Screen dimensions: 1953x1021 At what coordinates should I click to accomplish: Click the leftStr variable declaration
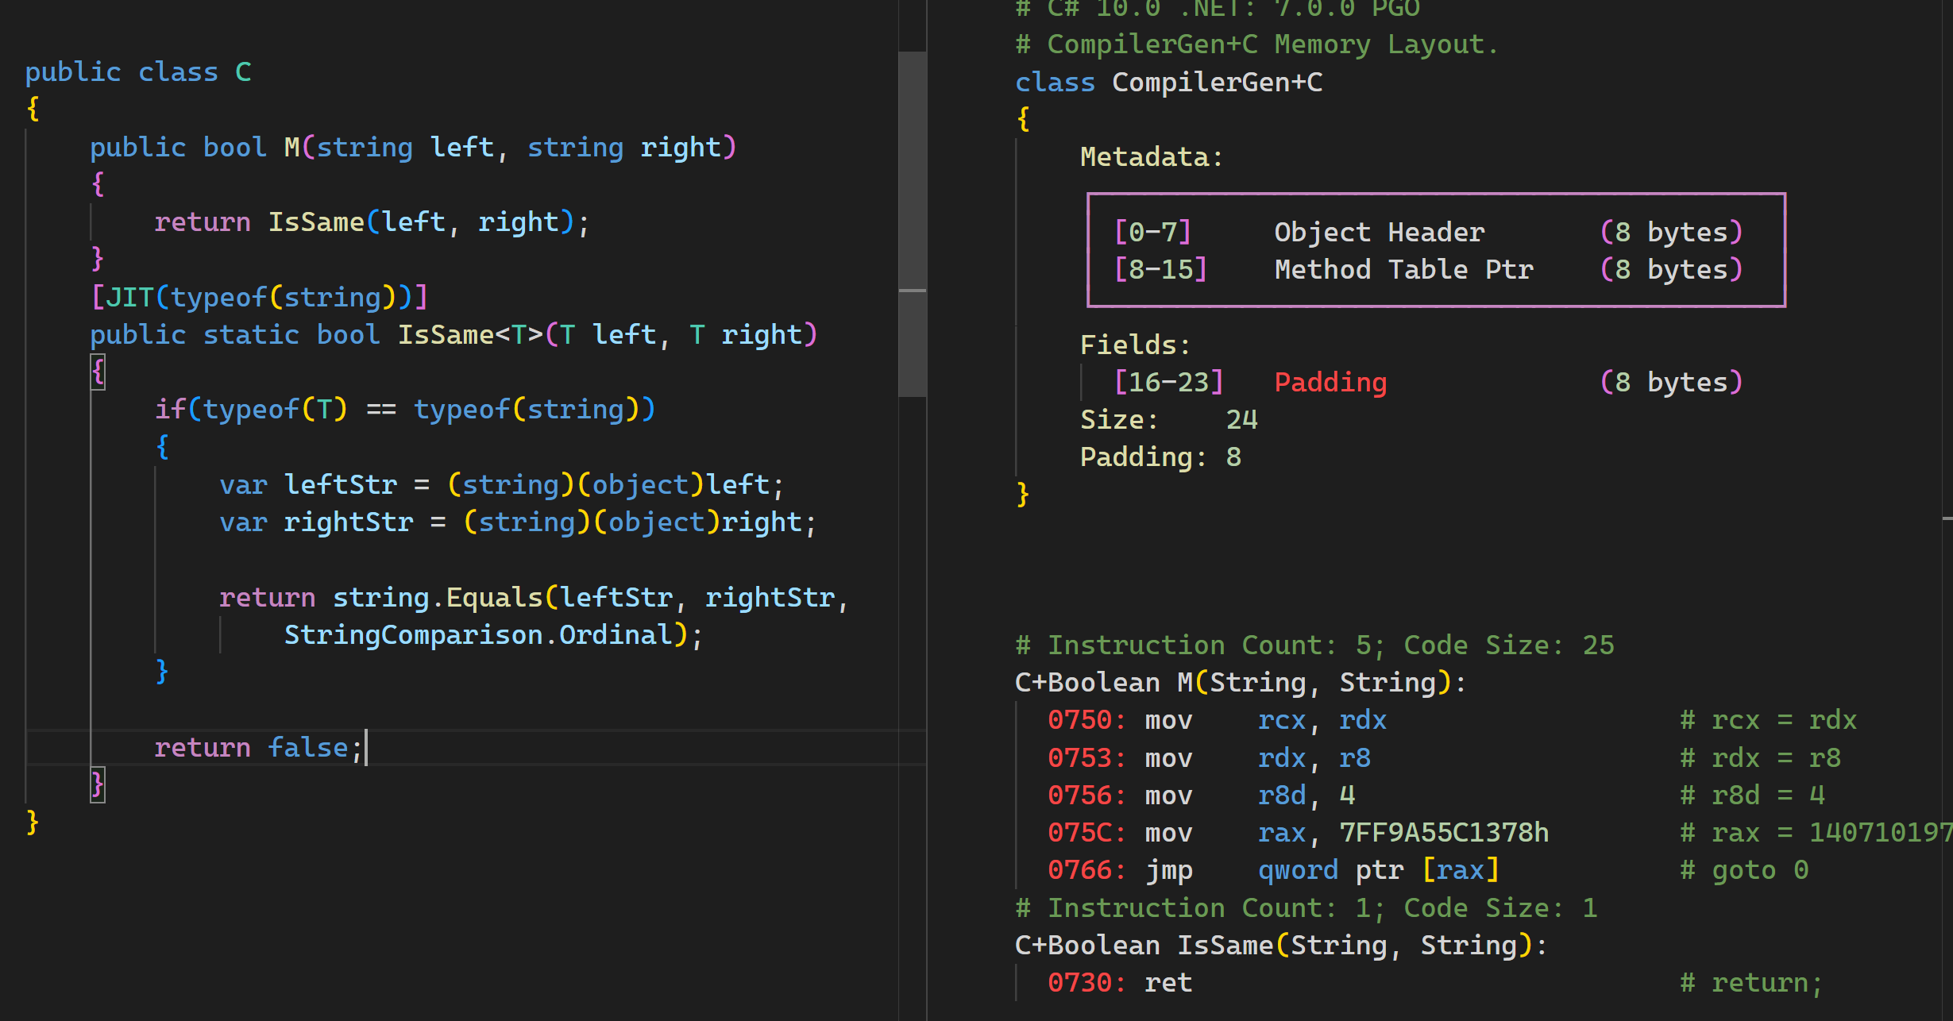[340, 485]
